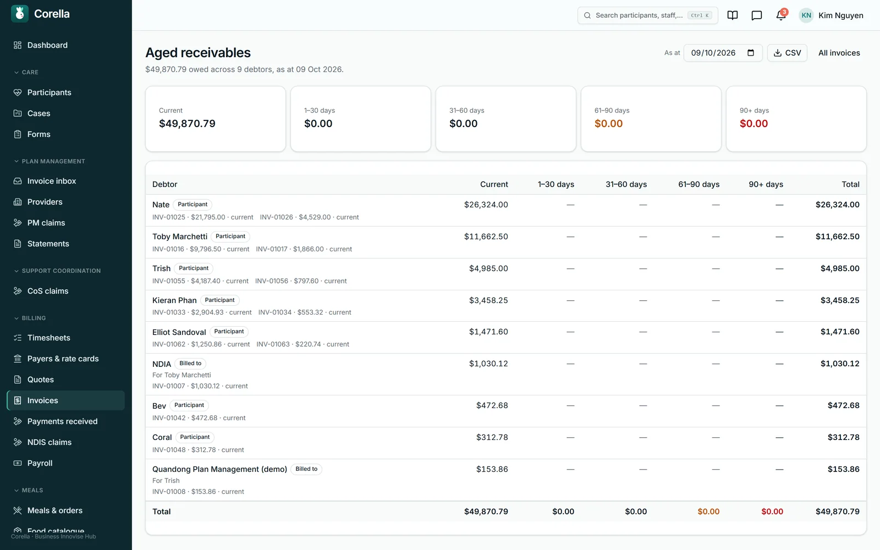
Task: Click the Corella logo icon
Action: 20,14
